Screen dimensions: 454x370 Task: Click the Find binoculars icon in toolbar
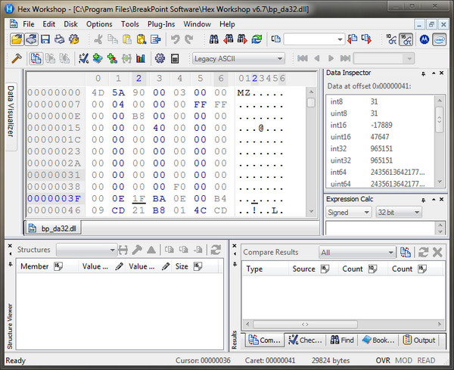point(213,39)
